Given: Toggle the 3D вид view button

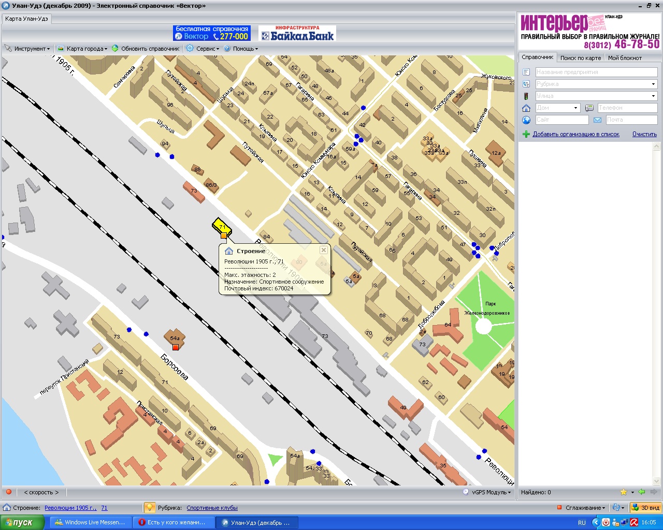Looking at the screenshot, I should point(646,508).
